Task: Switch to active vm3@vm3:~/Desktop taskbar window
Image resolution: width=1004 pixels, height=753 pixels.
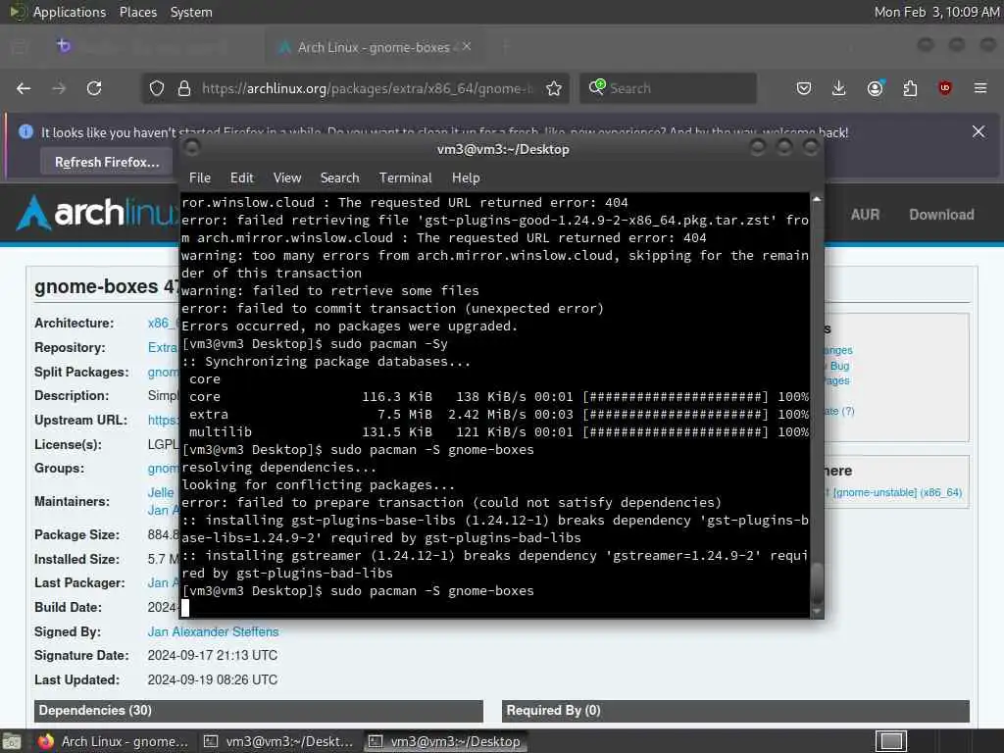Action: pos(446,741)
